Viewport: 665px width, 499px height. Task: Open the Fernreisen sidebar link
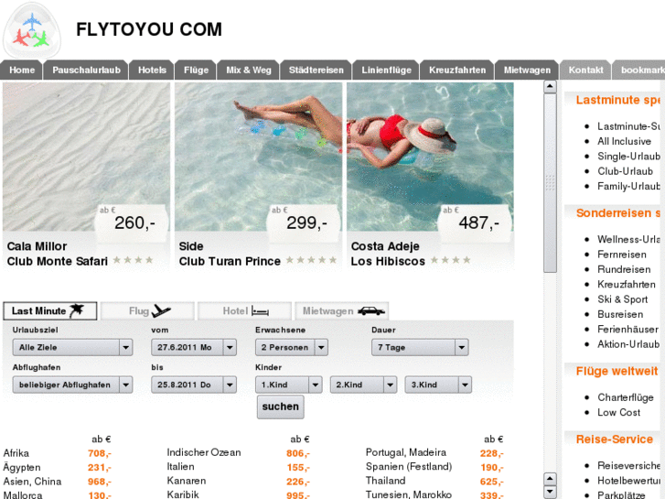(x=622, y=255)
